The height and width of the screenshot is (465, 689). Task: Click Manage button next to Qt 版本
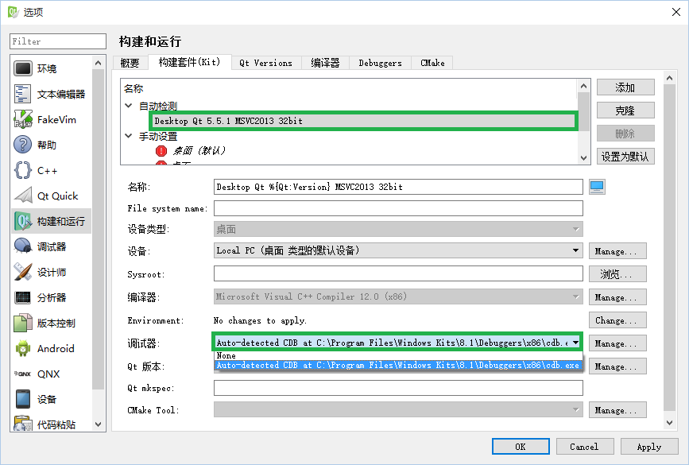point(617,366)
